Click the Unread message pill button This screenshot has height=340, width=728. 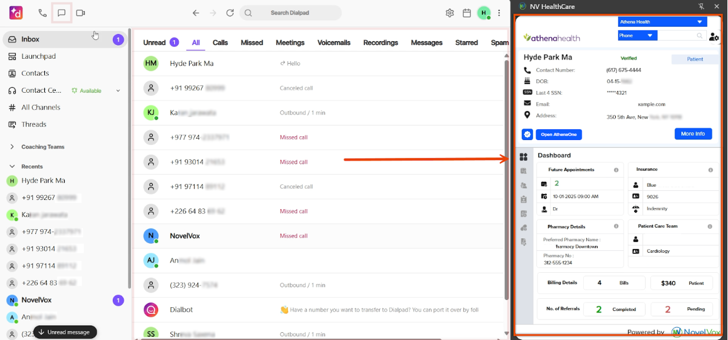65,332
